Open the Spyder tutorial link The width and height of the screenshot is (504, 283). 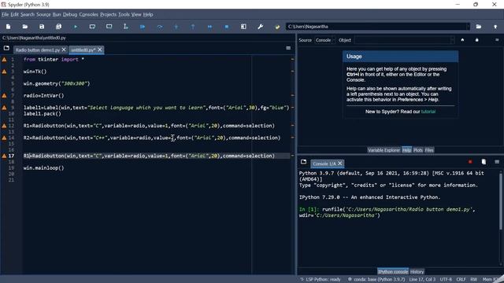click(428, 112)
